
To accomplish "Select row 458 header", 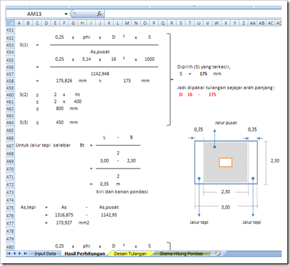I will tap(10, 81).
